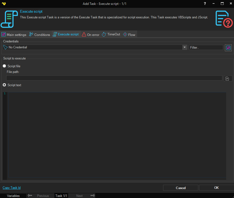Focus the credential Filter input field
This screenshot has height=198, width=234.
point(206,47)
